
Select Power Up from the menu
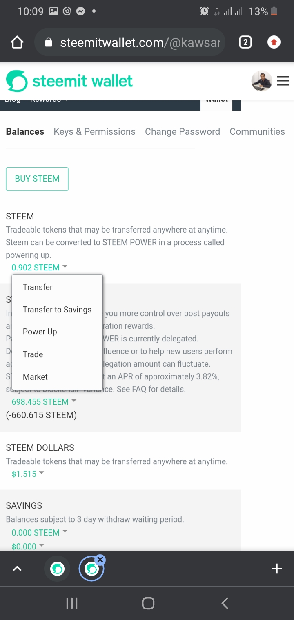(40, 332)
